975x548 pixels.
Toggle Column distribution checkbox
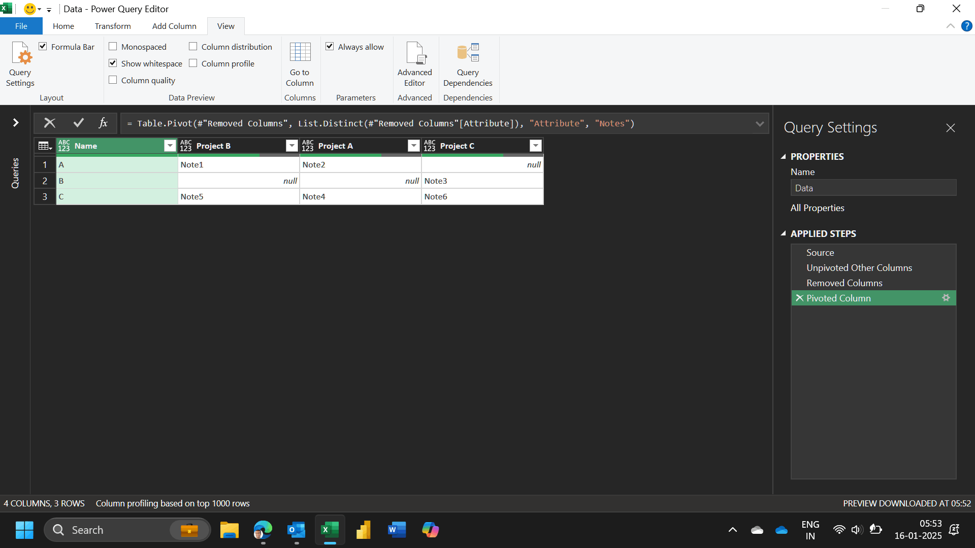click(x=193, y=47)
